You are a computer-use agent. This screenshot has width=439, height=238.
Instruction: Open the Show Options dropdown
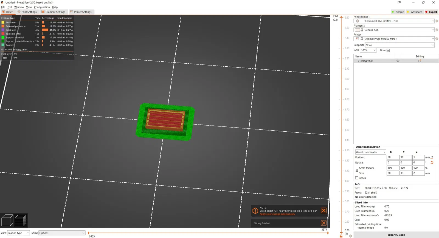[x=62, y=233]
